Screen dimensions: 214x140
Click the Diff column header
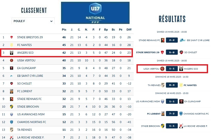[129, 30]
